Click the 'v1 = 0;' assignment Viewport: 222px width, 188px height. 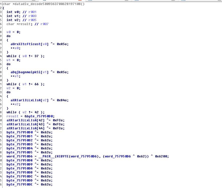(x=14, y=60)
